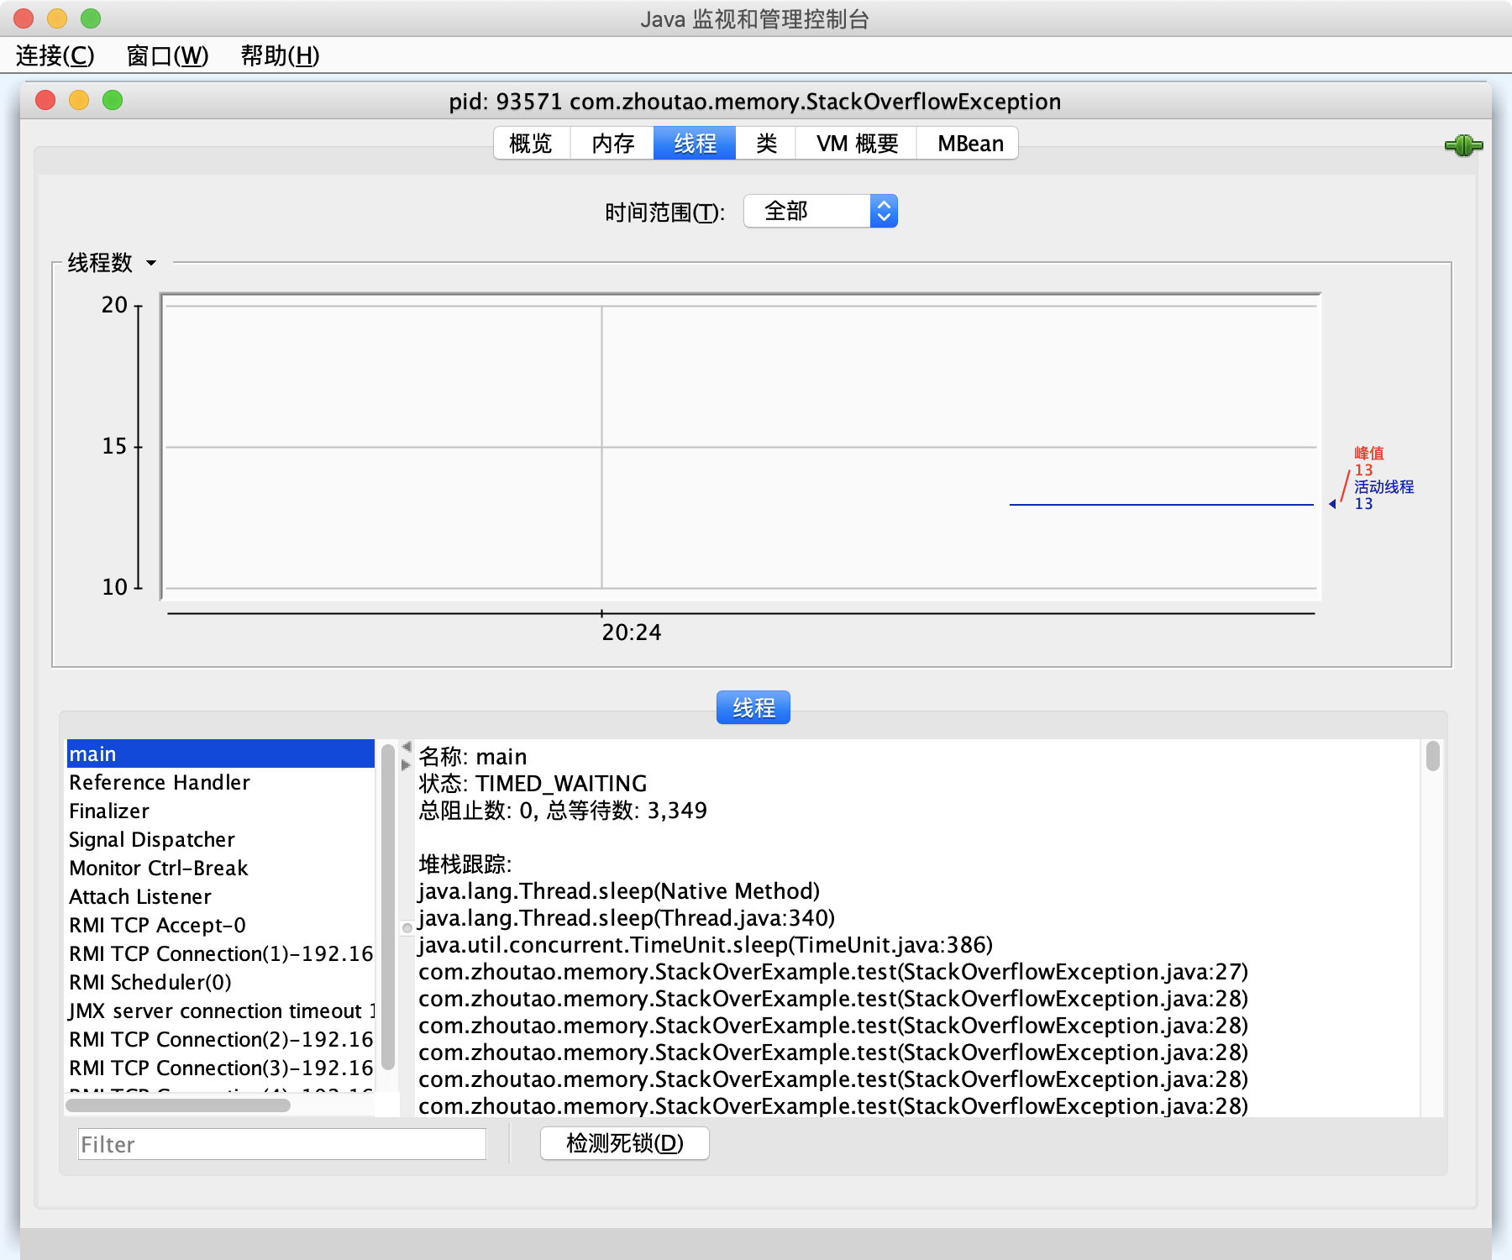Image resolution: width=1512 pixels, height=1260 pixels.
Task: Click the outer Java console green zoom button
Action: pyautogui.click(x=91, y=18)
